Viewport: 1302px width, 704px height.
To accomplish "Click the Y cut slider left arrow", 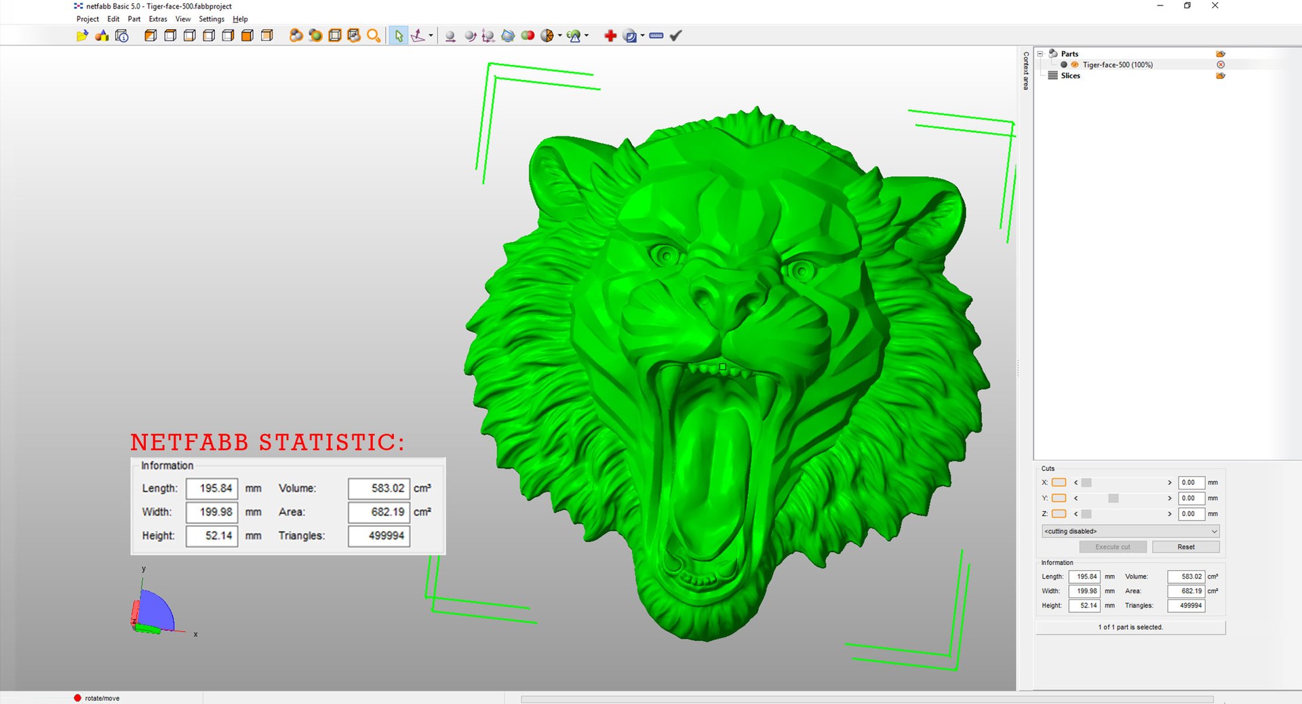I will [x=1076, y=498].
